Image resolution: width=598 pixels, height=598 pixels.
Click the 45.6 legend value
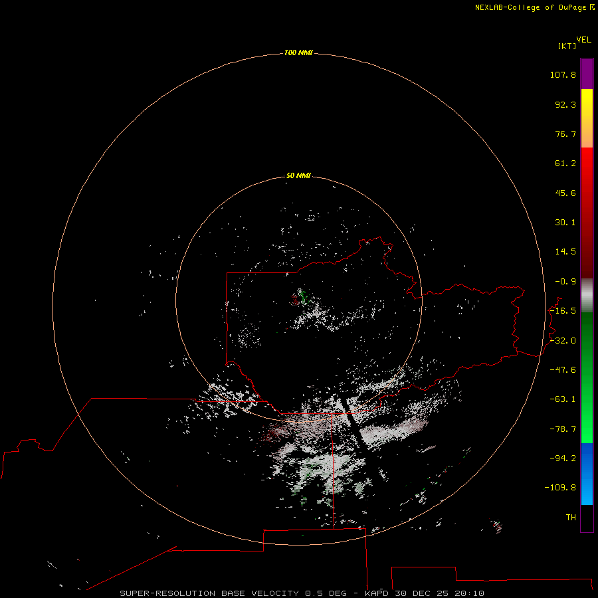click(x=565, y=193)
